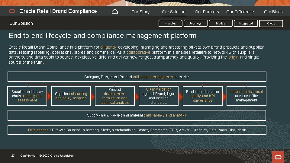
Task: Open the Our Story menu item
Action: [140, 12]
